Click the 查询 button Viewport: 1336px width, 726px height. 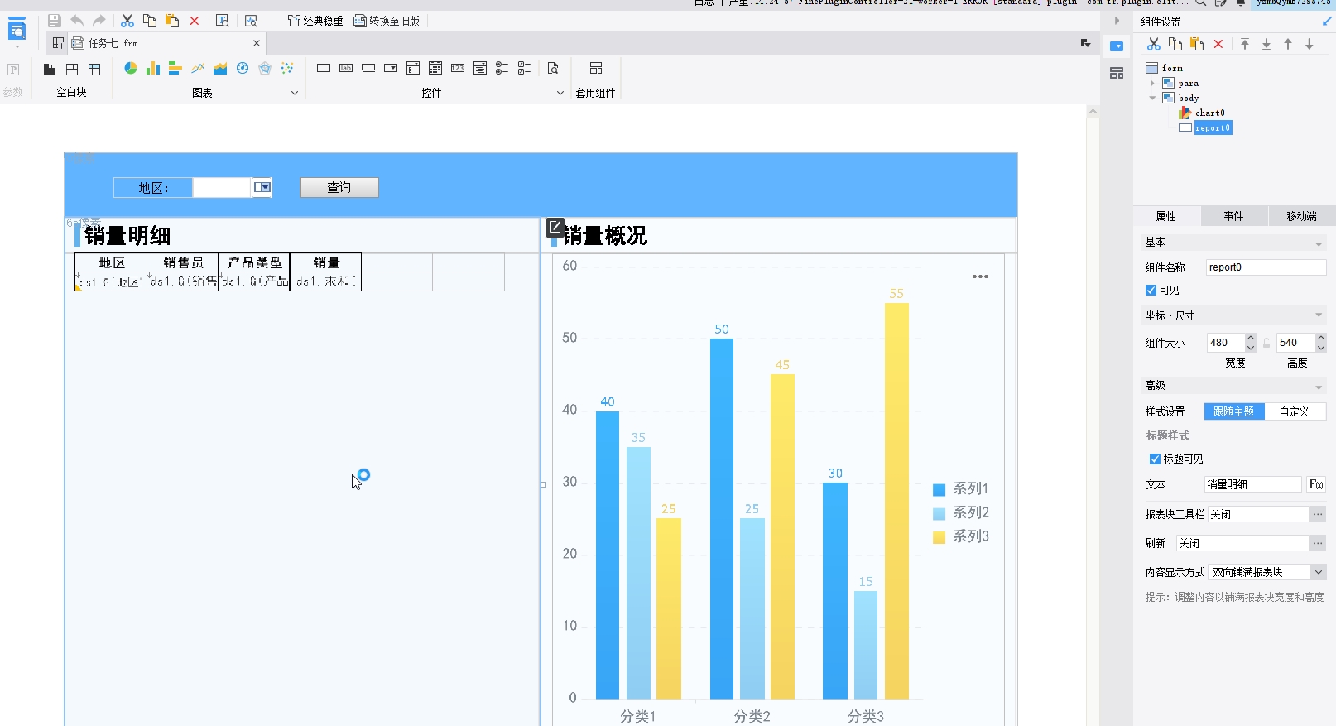pos(339,188)
